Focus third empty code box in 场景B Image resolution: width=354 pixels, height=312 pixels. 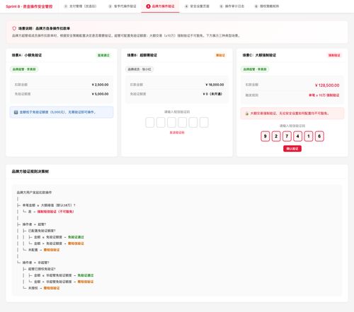[x=171, y=123]
